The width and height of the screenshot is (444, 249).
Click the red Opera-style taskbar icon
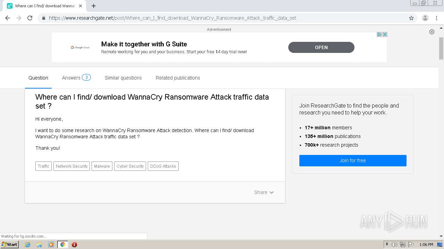(74, 245)
